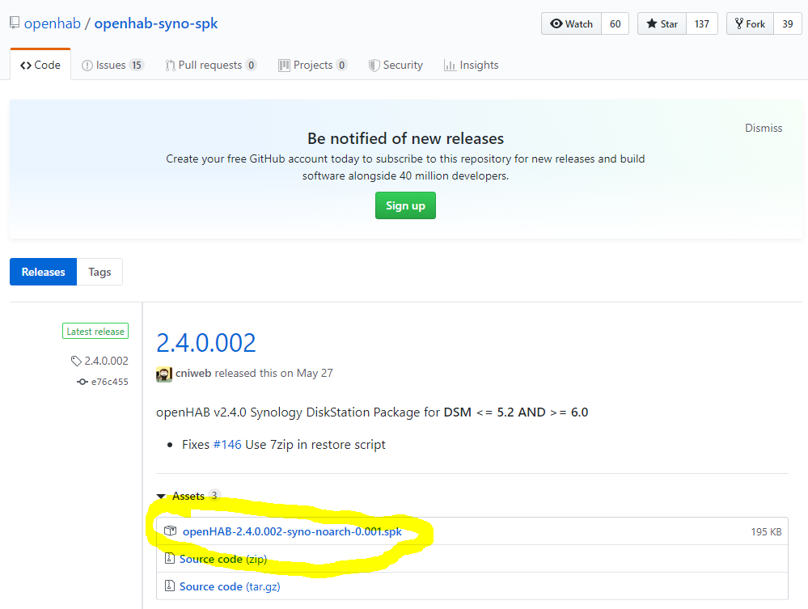Click the cniweb author avatar
Screen dimensions: 808x609
pyautogui.click(x=164, y=374)
